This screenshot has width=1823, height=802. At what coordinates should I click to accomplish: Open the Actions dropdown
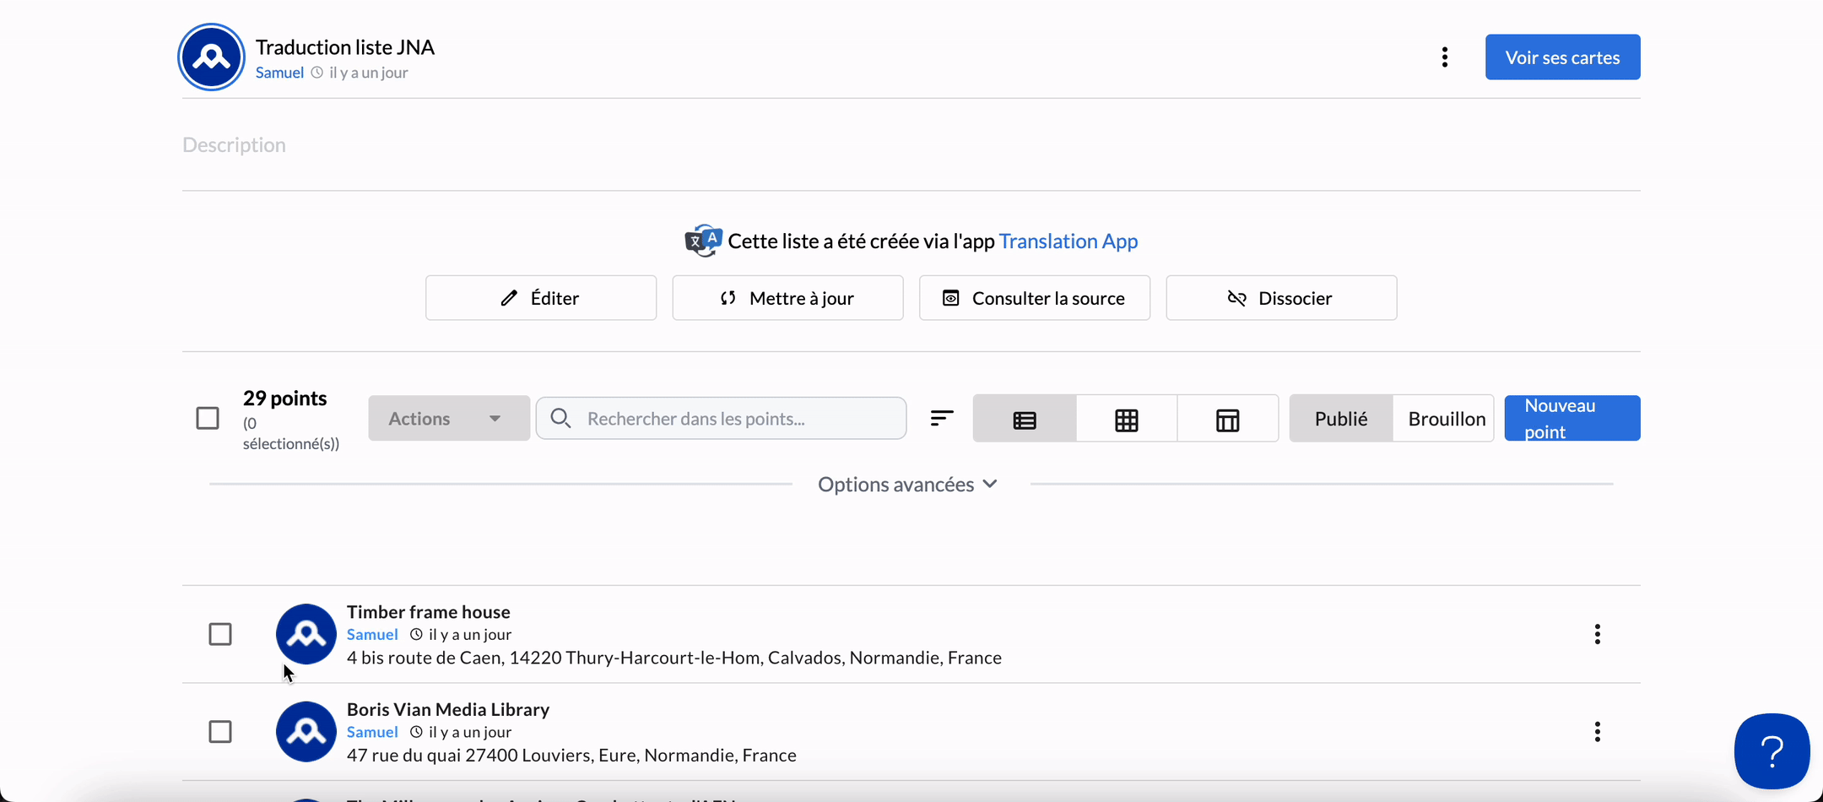(449, 418)
